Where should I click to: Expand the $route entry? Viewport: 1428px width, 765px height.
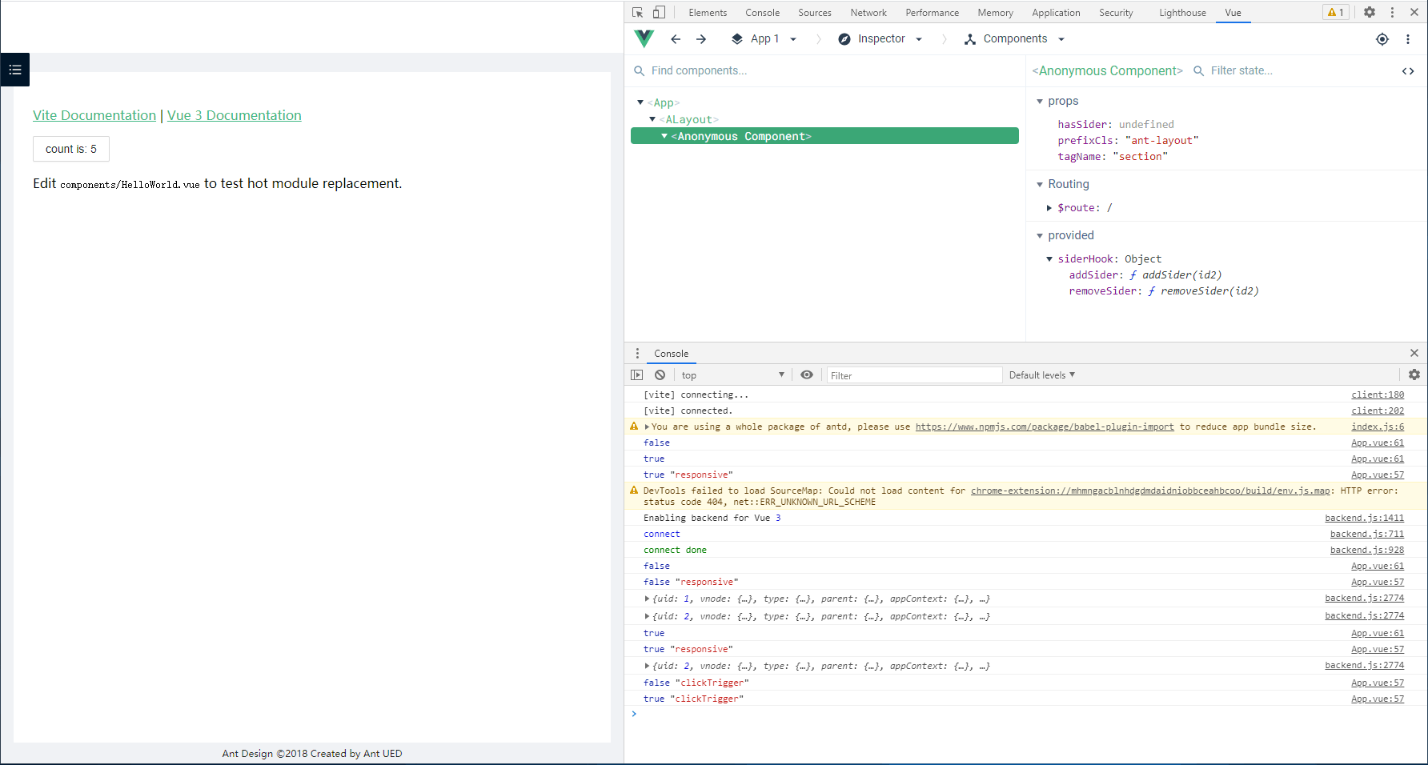[1049, 208]
